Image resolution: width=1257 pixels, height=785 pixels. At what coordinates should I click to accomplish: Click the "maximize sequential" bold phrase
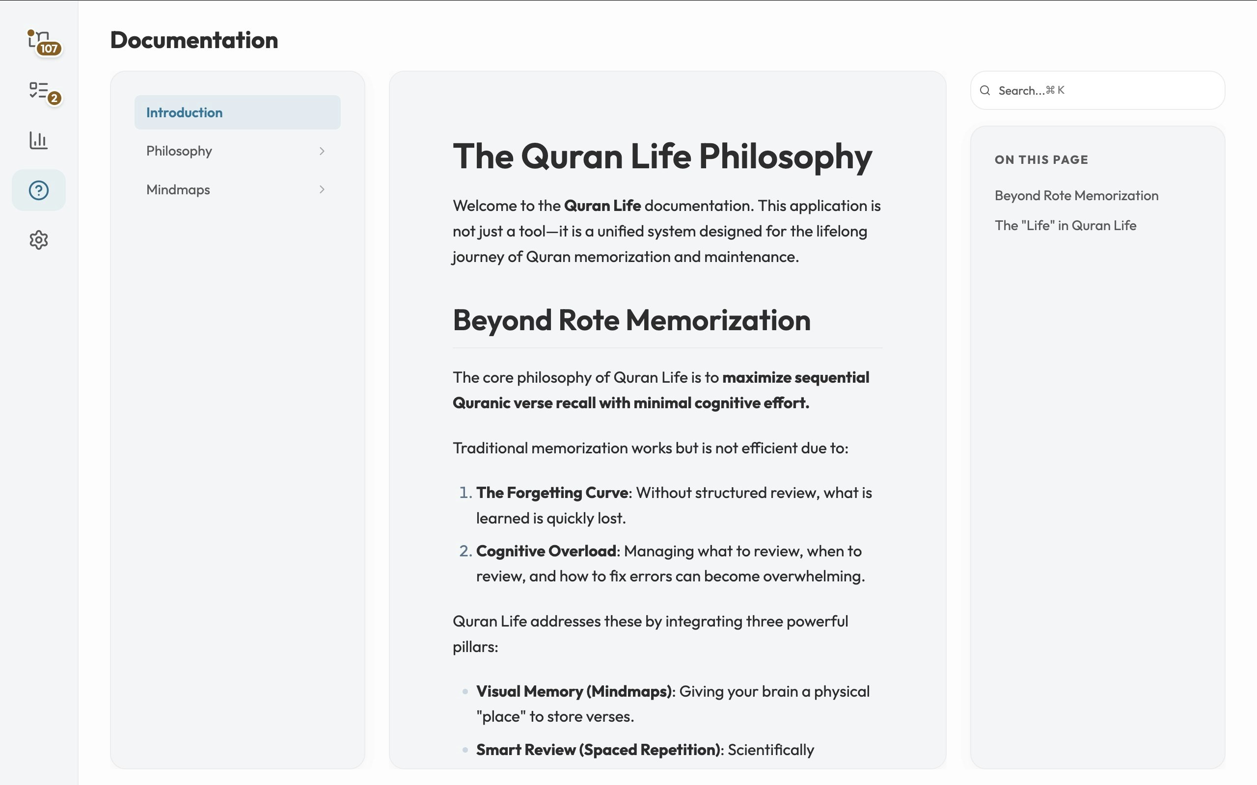[x=796, y=377]
